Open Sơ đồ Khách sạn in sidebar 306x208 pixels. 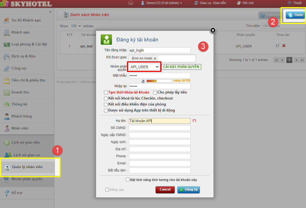tap(26, 20)
